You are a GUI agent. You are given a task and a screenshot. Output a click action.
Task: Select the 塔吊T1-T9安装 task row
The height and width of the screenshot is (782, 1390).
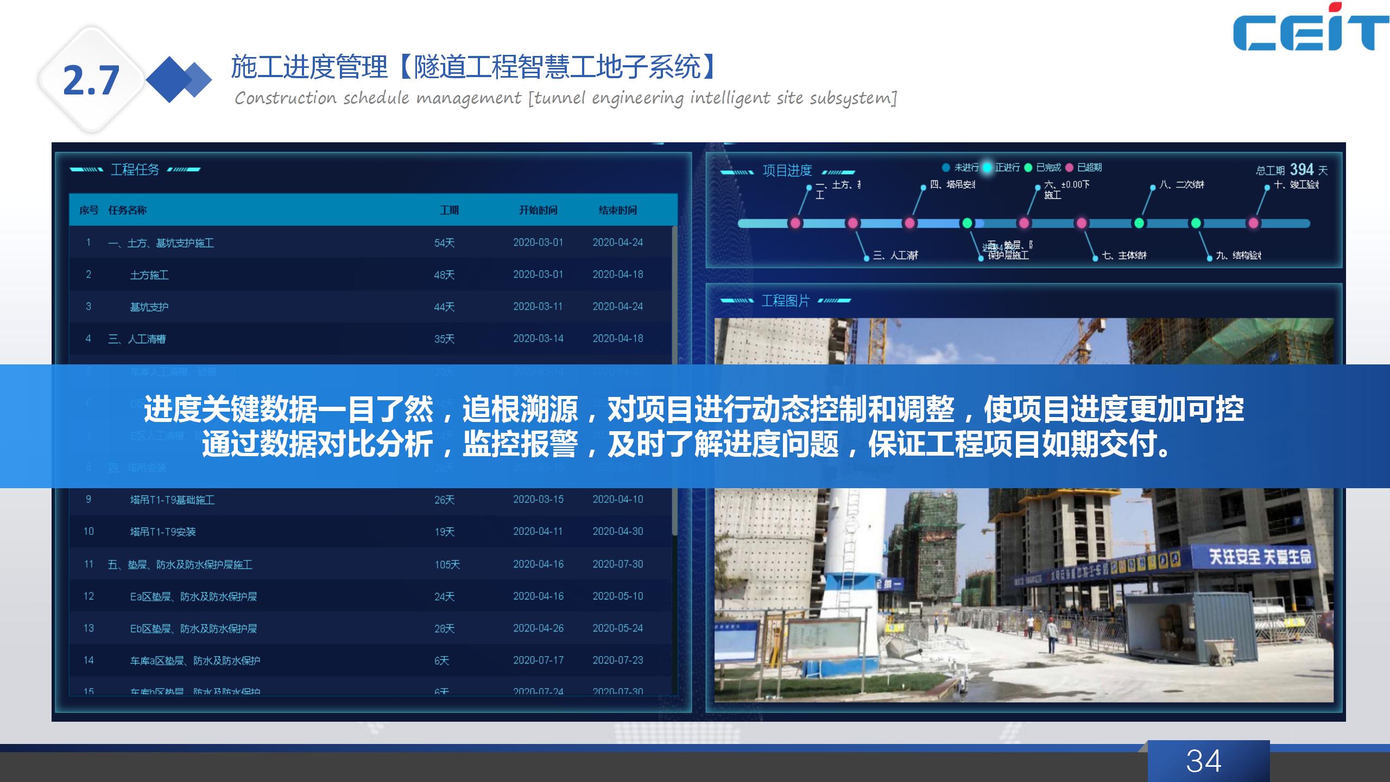point(163,532)
